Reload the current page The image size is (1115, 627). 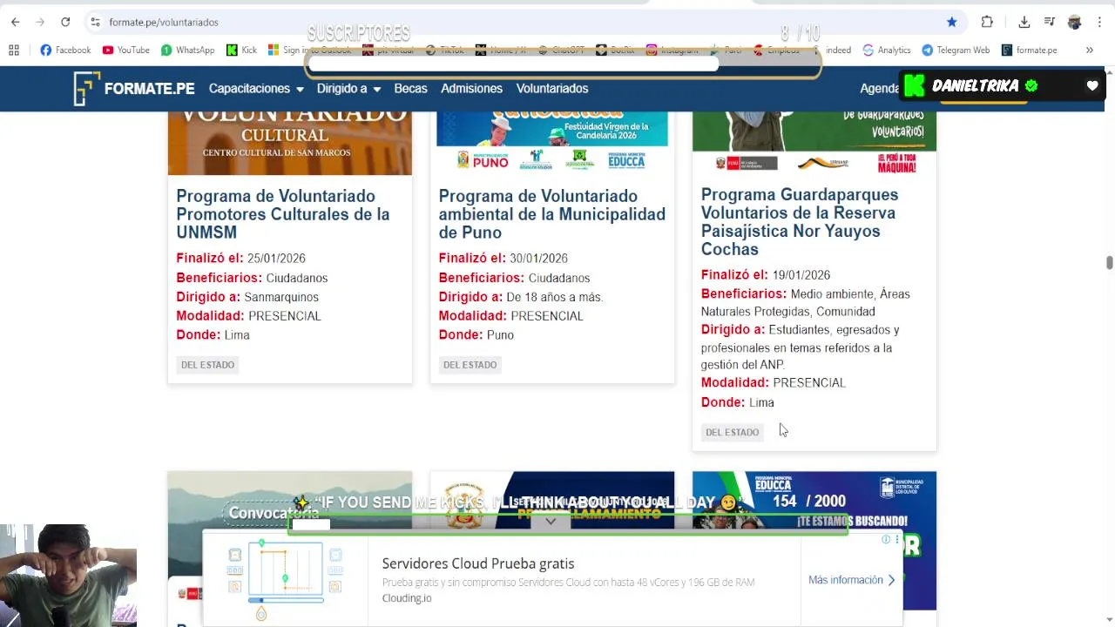point(65,22)
